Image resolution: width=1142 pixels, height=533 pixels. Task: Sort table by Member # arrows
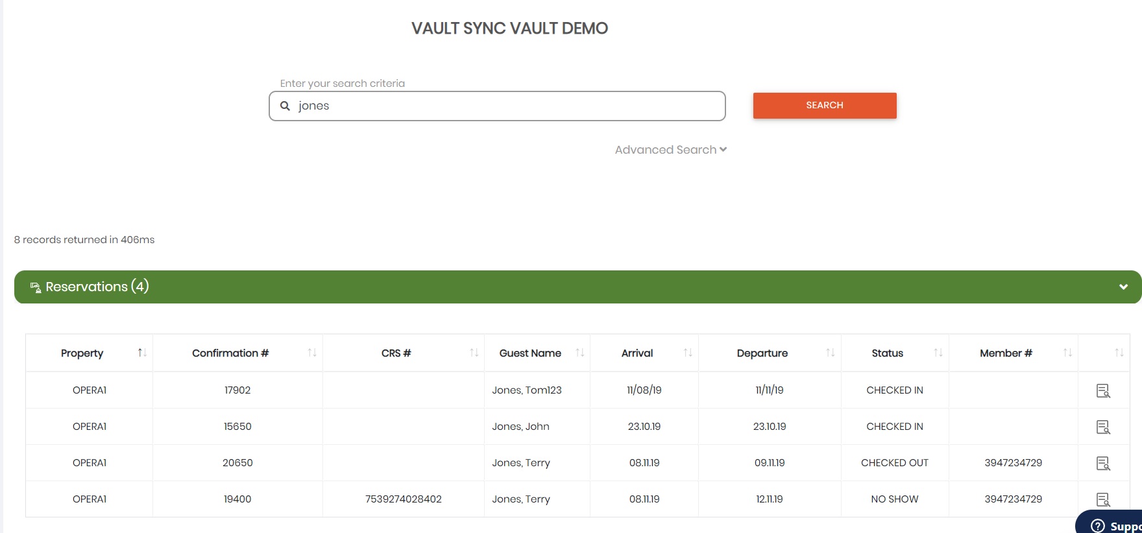[x=1067, y=353]
